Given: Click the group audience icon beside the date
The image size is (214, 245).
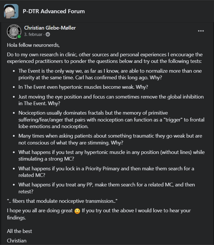Looking at the screenshot, I should click(x=48, y=34).
